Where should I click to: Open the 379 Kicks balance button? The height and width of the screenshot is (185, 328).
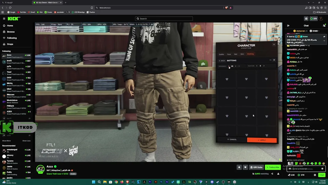[314, 18]
